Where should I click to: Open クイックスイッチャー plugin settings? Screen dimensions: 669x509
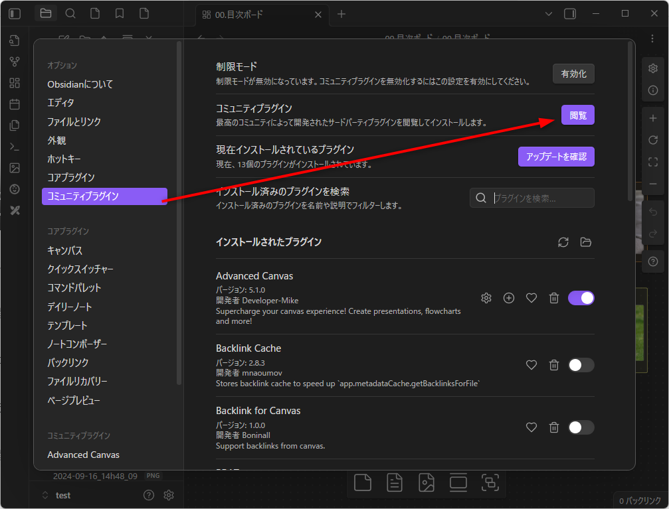pyautogui.click(x=104, y=269)
